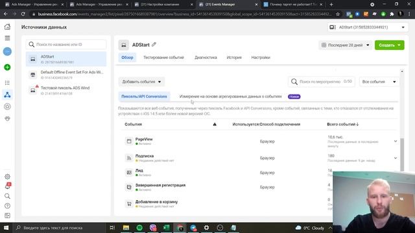This screenshot has width=415, height=233.
Task: Open the ADStart account selector dropdown
Action: 368,27
